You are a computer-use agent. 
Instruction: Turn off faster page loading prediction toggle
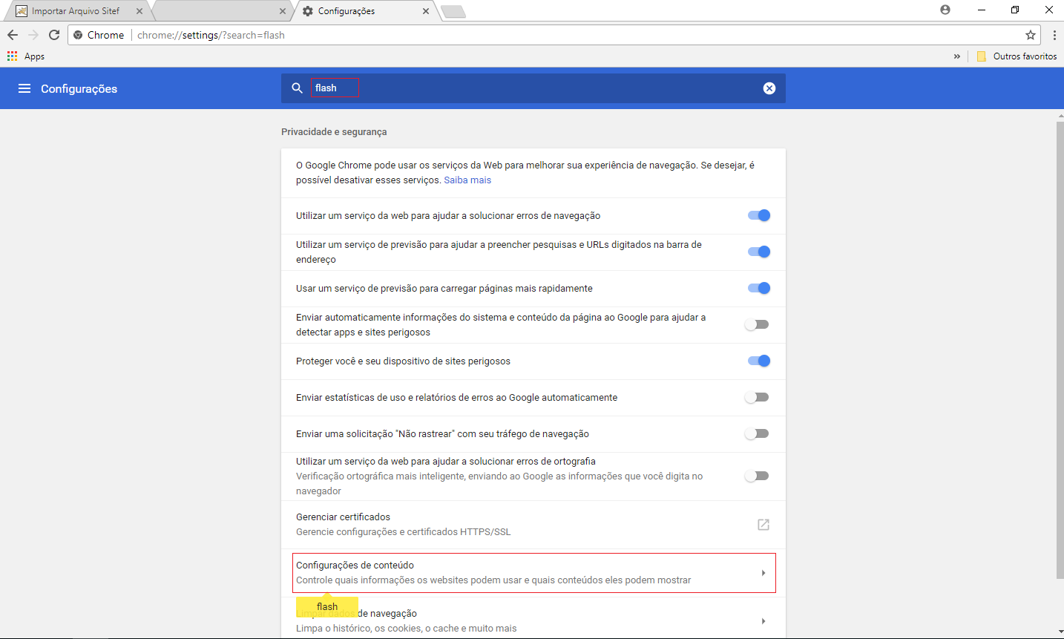[758, 288]
